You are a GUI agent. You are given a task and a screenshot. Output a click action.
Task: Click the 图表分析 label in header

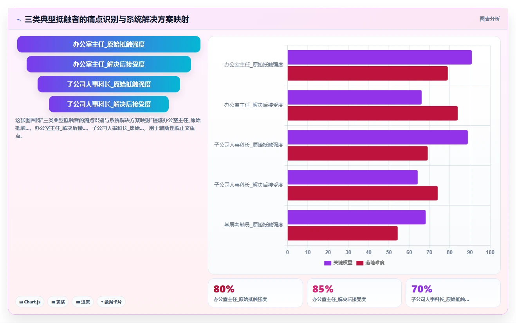point(489,19)
